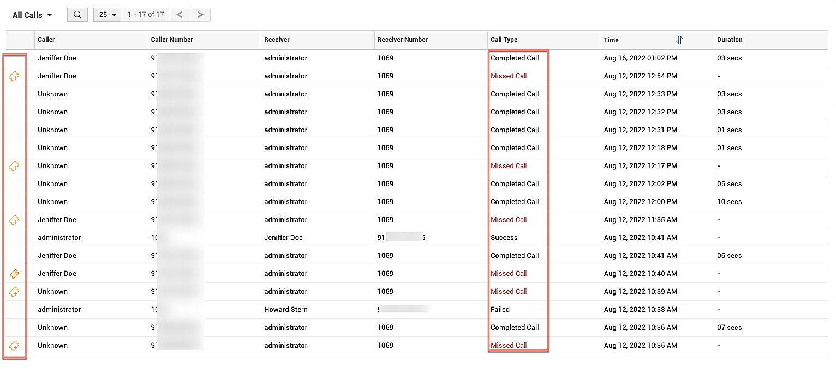Click the Receiver Number column header
Screen dimensions: 836x369
402,40
